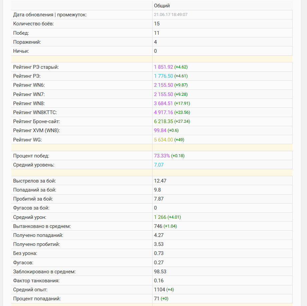
Task: Click the 'Процент попаданий' row label
Action: 37,299
